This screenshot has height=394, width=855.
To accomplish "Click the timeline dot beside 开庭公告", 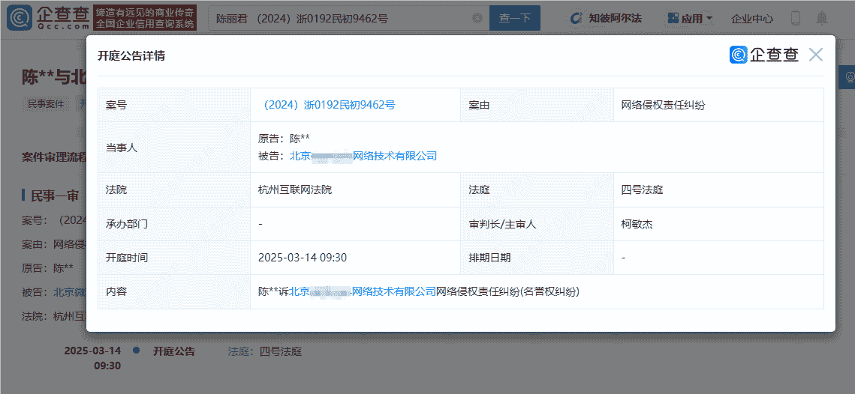I will click(x=136, y=351).
